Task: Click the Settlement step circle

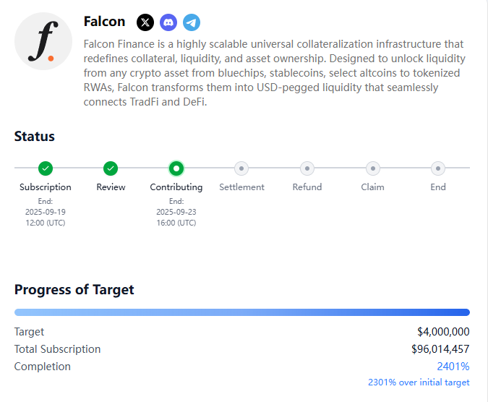Action: click(x=241, y=168)
